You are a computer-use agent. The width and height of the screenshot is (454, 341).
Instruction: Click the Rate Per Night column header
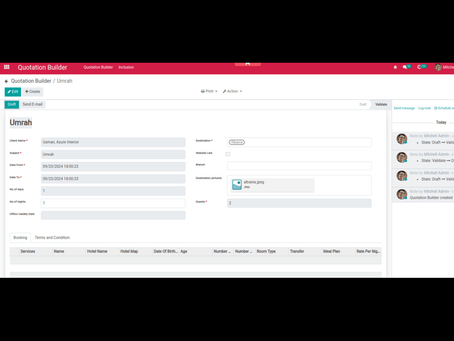[x=368, y=251]
